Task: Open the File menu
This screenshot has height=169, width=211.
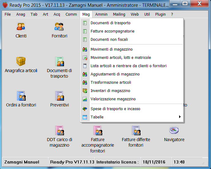Action: tap(8, 14)
